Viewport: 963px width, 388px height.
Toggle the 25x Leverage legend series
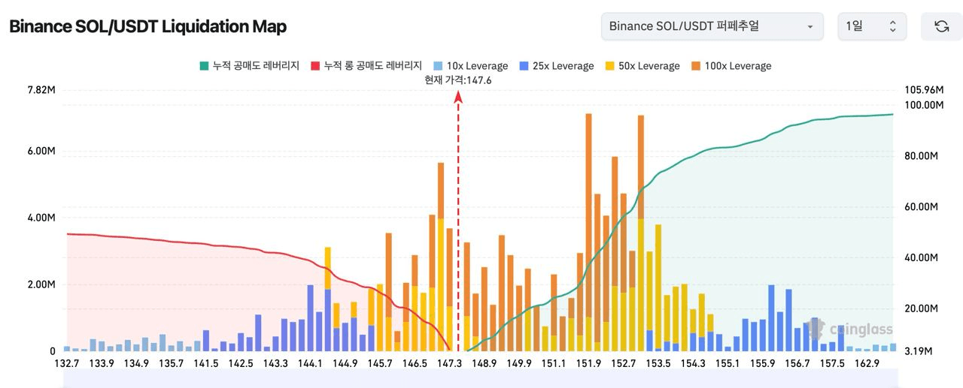pyautogui.click(x=557, y=66)
